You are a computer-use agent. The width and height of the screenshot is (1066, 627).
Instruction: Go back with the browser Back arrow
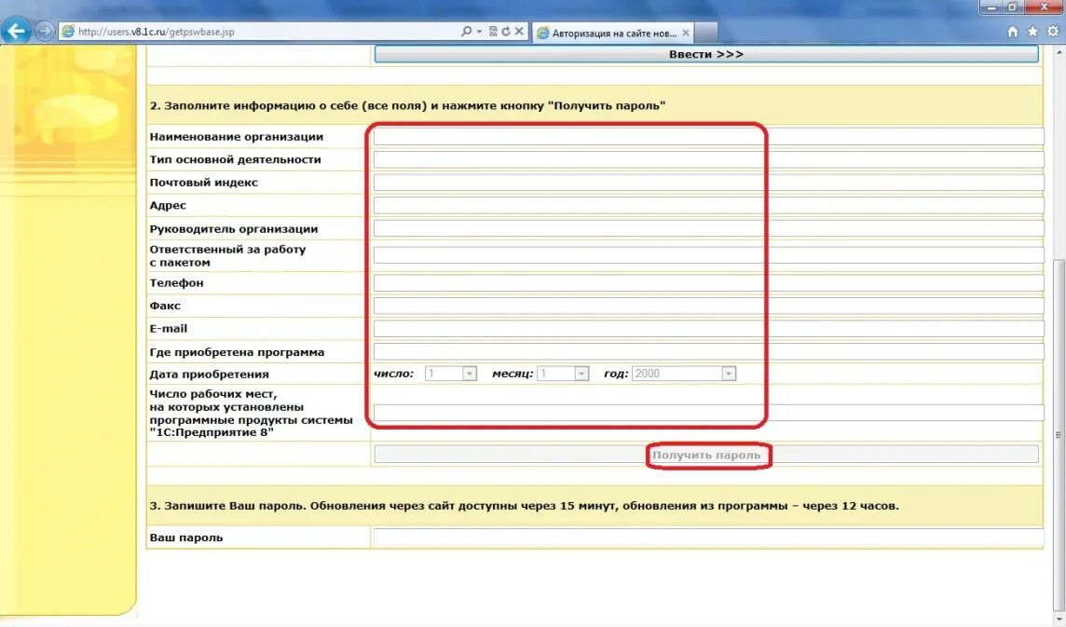[x=16, y=31]
